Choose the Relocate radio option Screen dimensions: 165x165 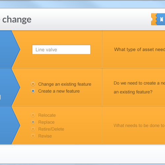[33, 115]
